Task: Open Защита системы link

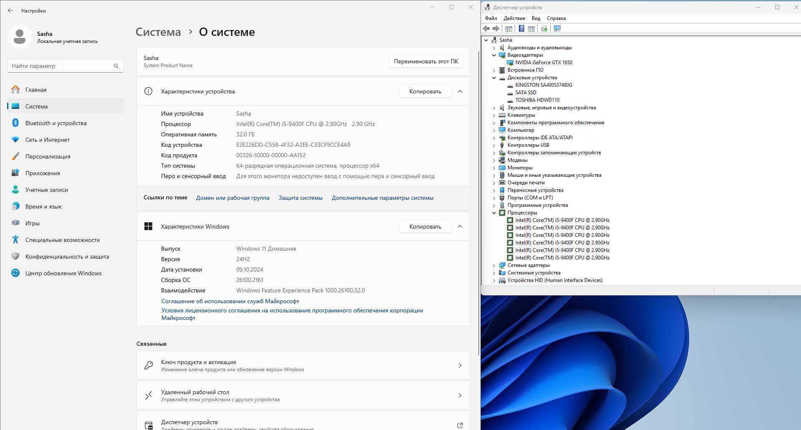Action: point(301,198)
